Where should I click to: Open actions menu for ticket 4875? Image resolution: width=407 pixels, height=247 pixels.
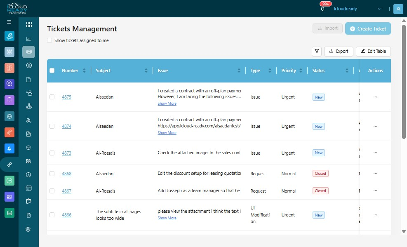coord(375,97)
